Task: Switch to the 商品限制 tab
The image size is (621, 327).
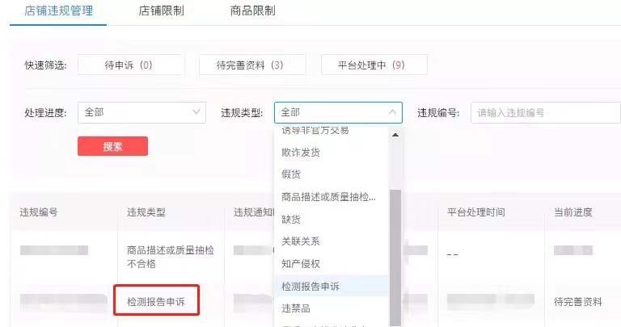Action: tap(252, 10)
